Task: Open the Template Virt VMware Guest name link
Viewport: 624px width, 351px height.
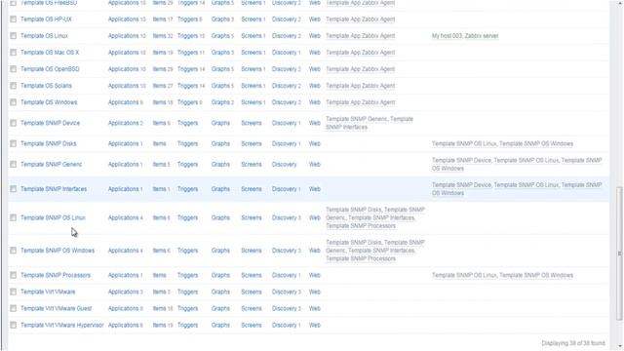Action: 57,308
